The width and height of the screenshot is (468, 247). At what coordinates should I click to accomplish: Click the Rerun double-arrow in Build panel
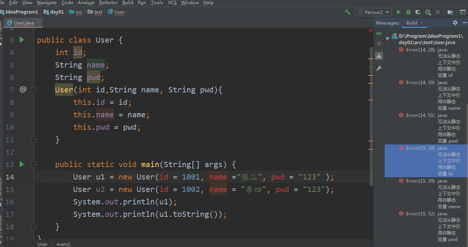[x=379, y=34]
